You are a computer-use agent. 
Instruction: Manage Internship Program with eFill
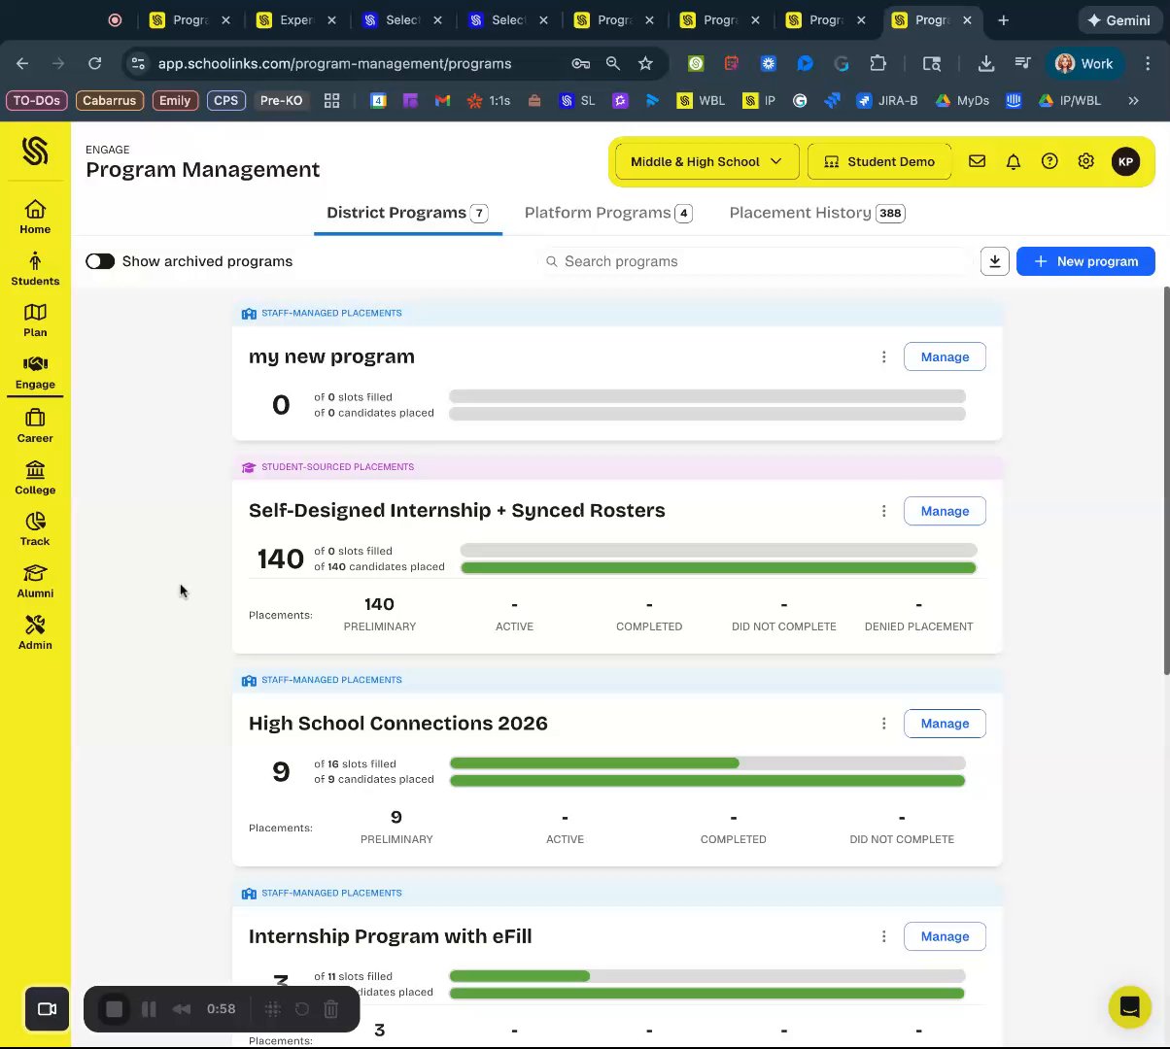(x=945, y=936)
